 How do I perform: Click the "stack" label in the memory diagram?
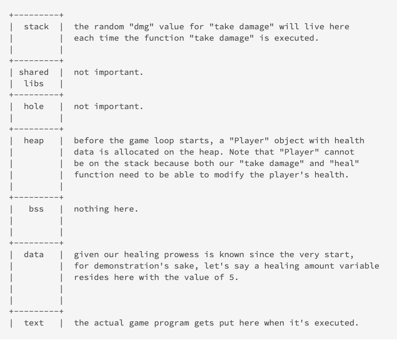tap(36, 27)
